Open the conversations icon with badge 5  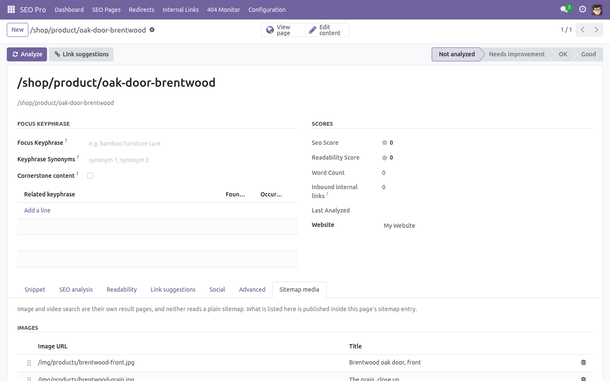tap(566, 9)
